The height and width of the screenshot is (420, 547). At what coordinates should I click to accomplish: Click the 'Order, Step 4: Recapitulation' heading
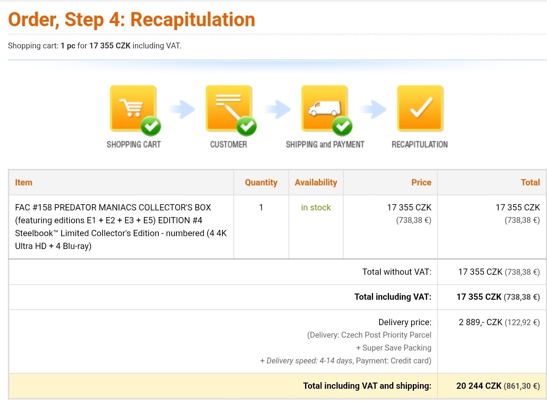131,20
